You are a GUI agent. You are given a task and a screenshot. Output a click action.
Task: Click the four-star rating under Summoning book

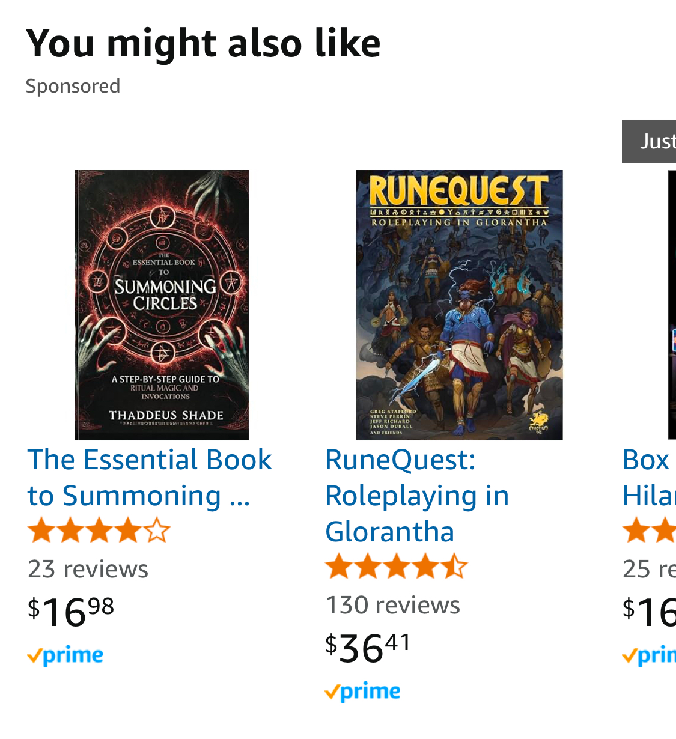[x=99, y=532]
